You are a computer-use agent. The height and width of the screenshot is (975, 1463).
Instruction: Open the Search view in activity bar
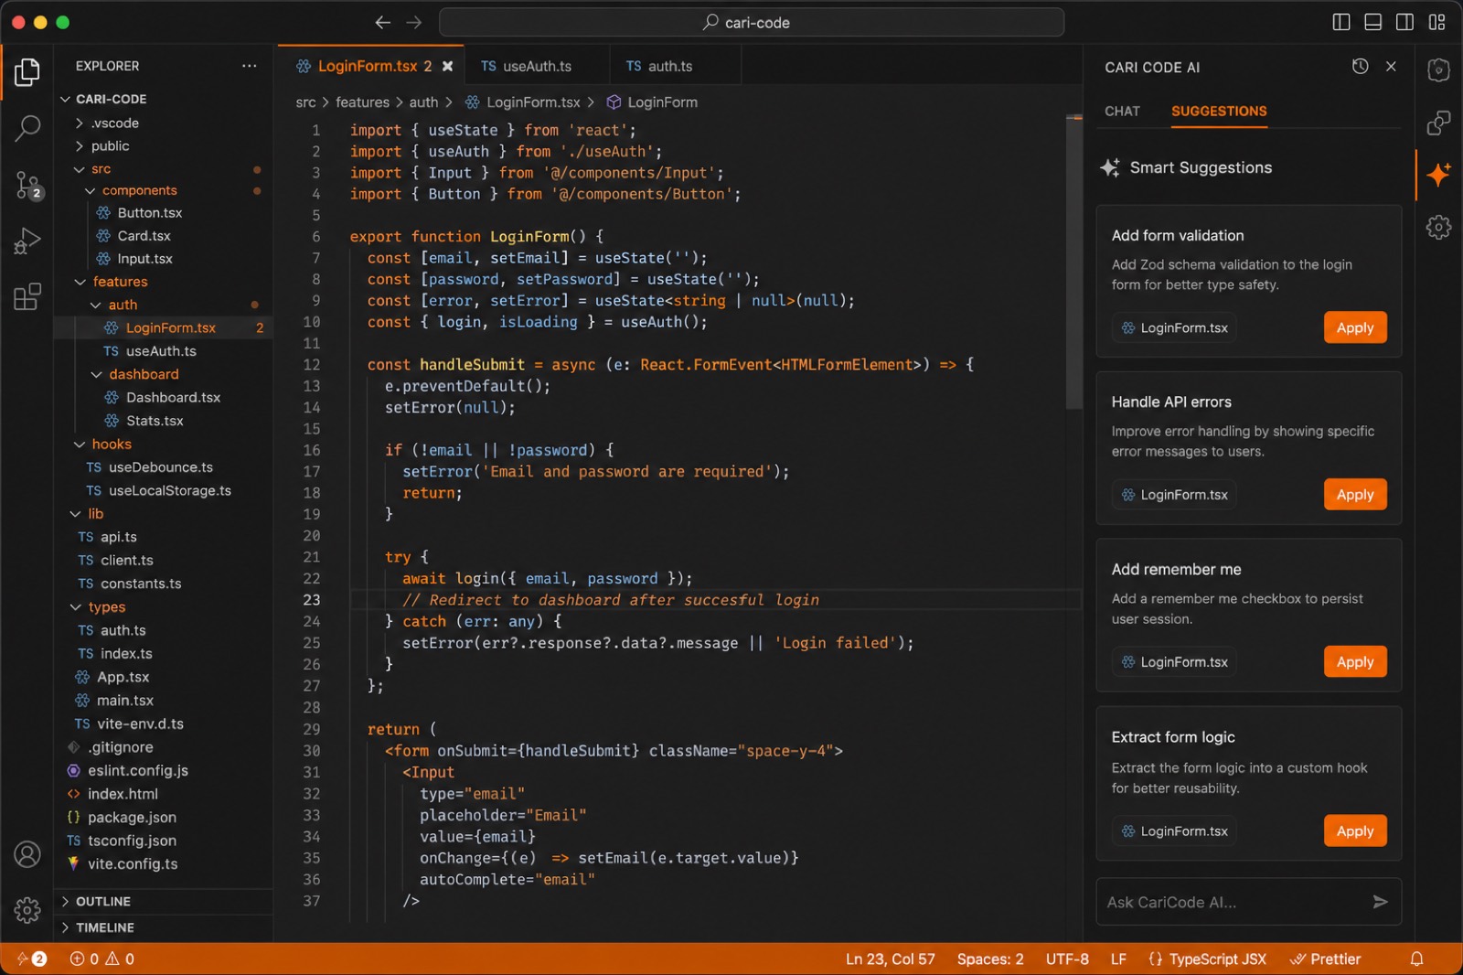[27, 128]
